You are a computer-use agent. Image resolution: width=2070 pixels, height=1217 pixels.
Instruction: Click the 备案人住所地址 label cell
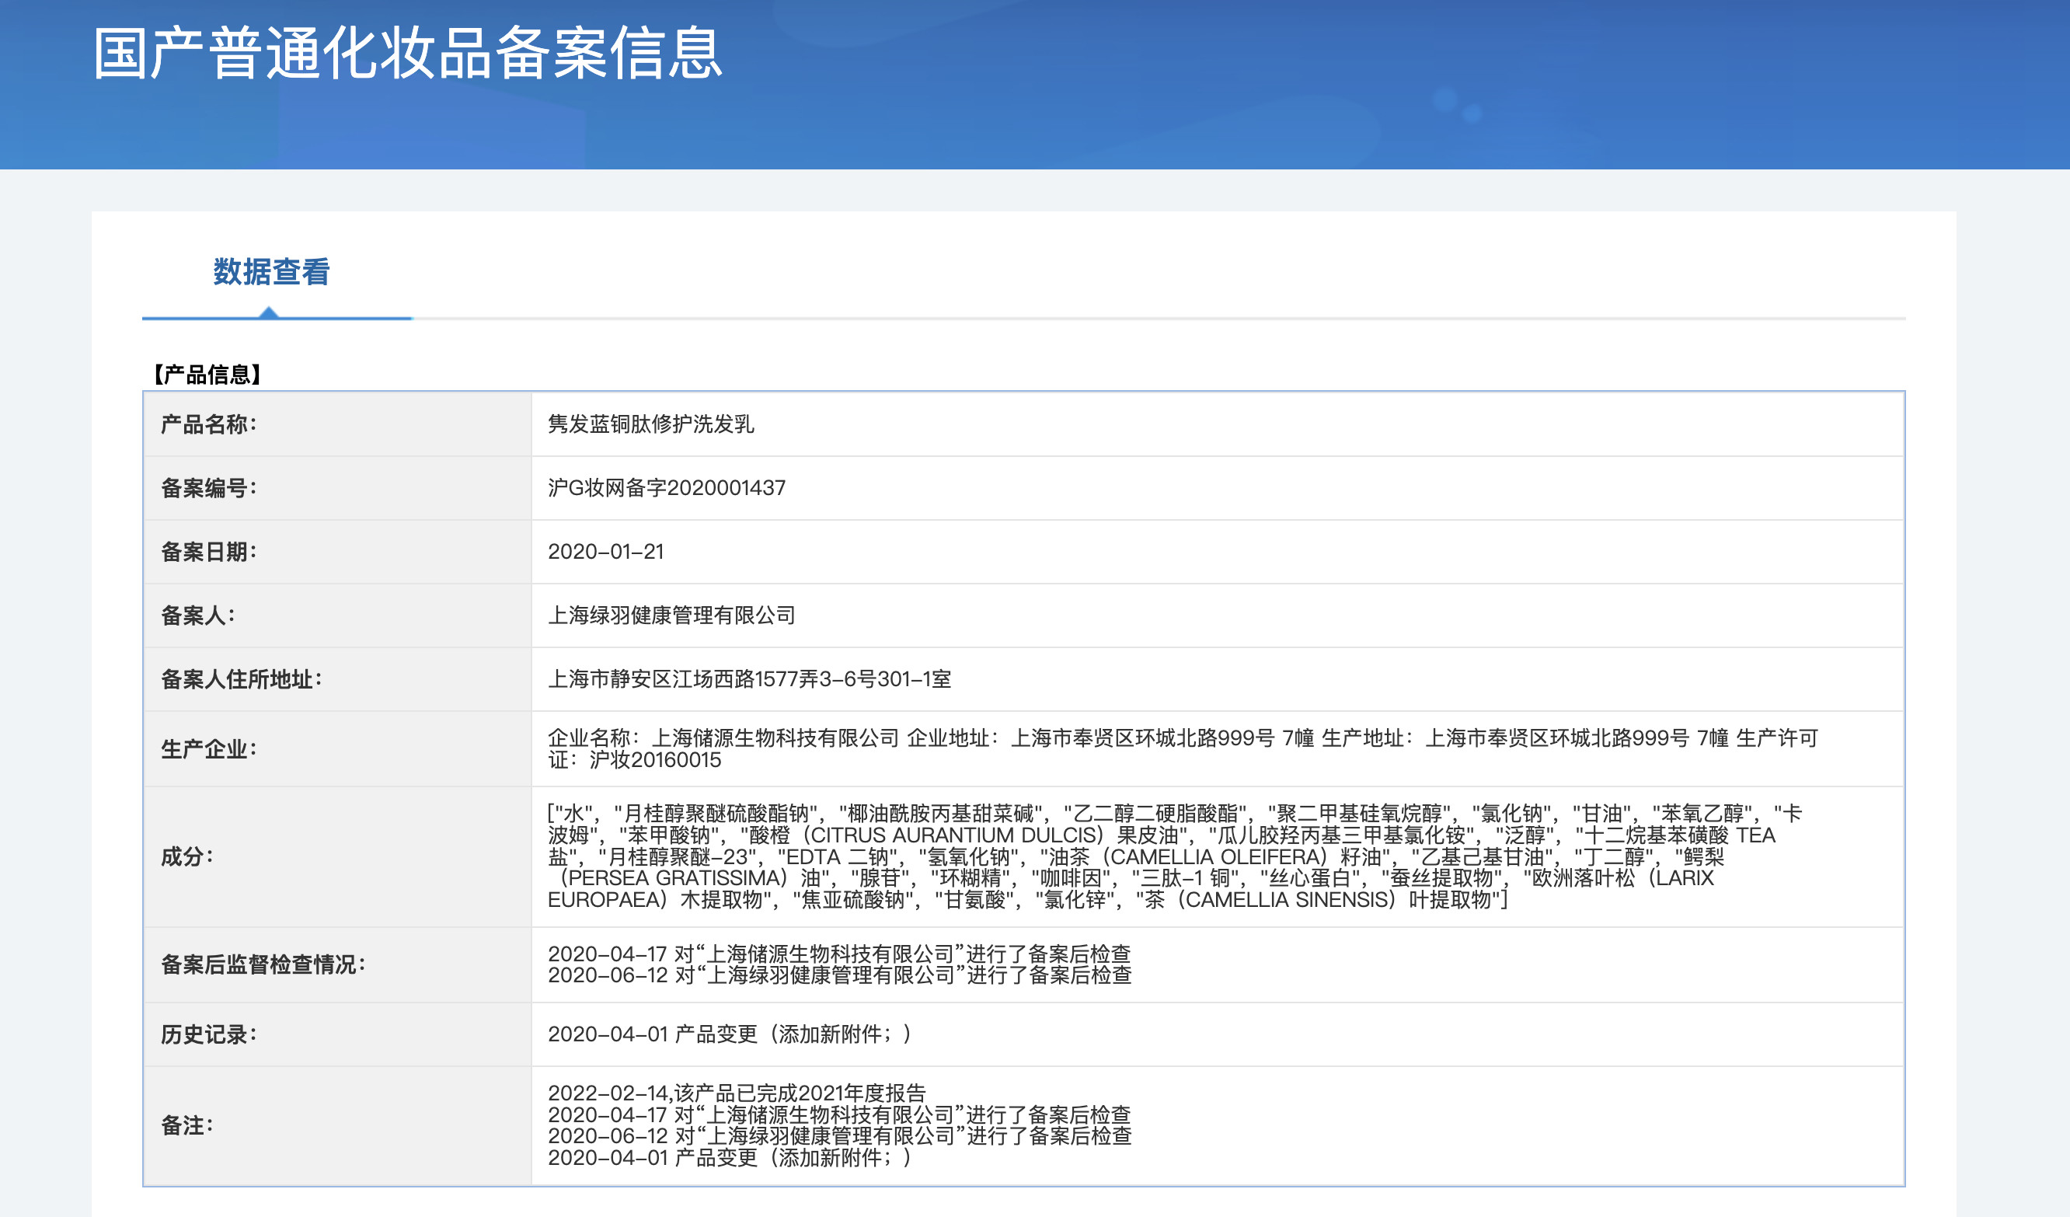point(337,678)
